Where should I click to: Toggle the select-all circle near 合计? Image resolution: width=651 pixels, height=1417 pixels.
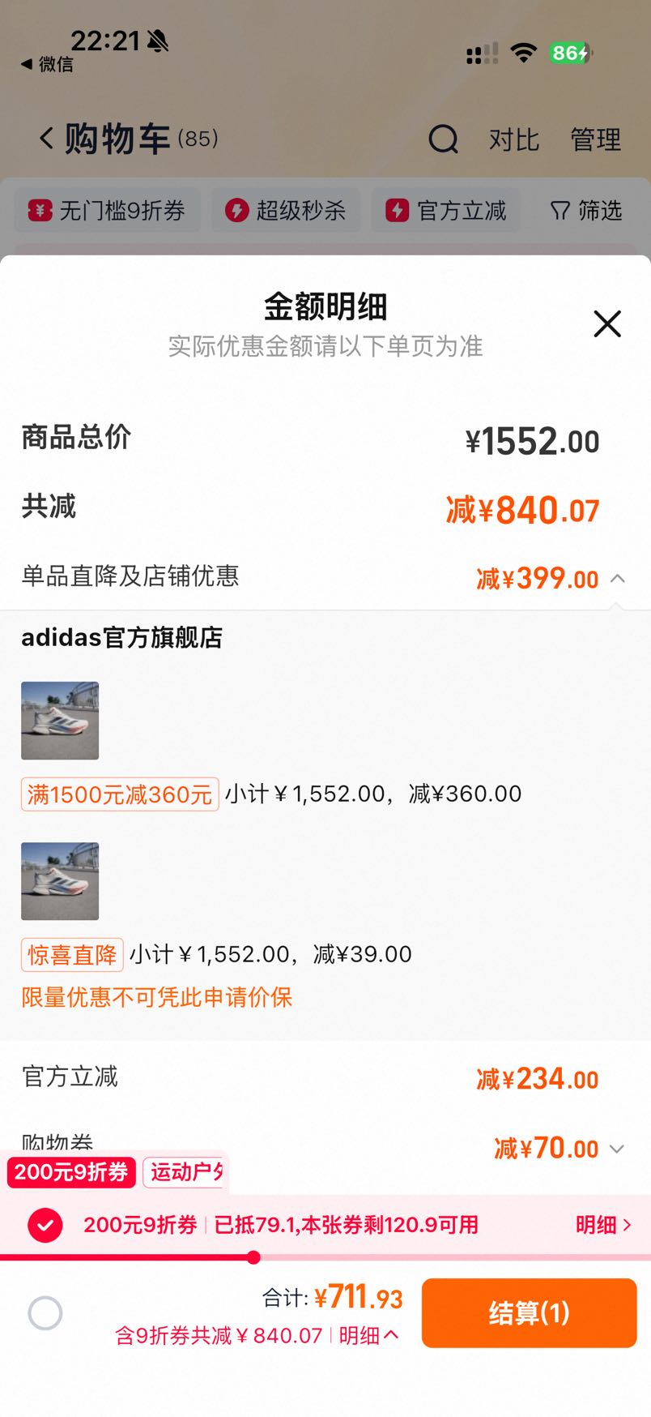point(45,1312)
